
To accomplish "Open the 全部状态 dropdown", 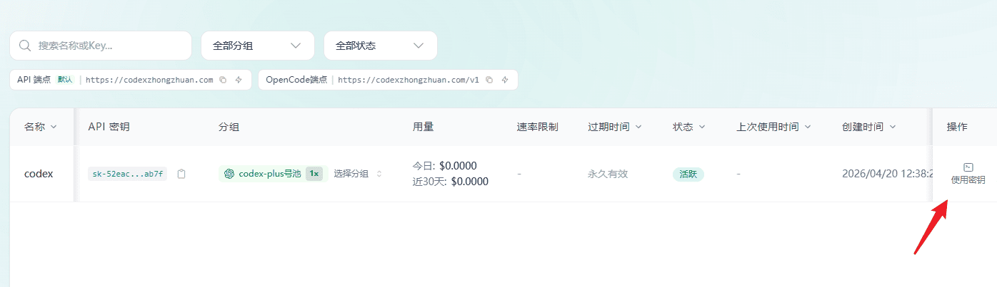I will point(381,46).
